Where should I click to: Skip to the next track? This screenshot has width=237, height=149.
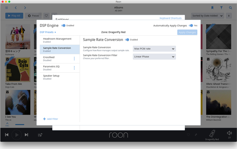tap(26, 135)
